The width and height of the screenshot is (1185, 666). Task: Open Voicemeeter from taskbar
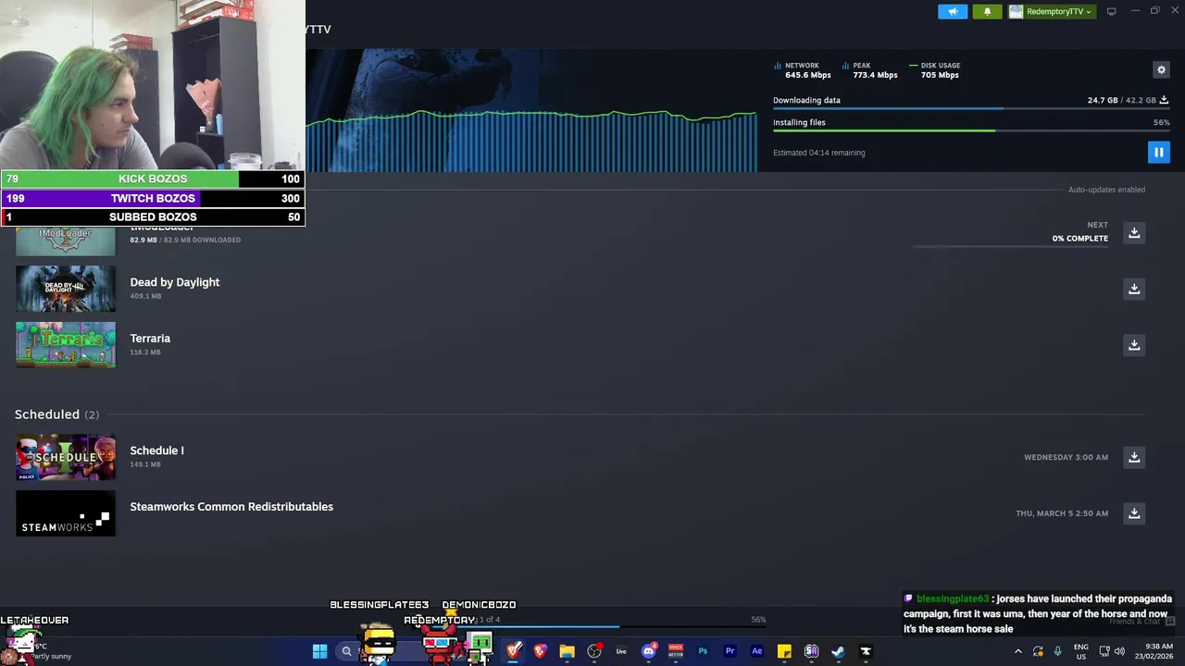(x=676, y=651)
